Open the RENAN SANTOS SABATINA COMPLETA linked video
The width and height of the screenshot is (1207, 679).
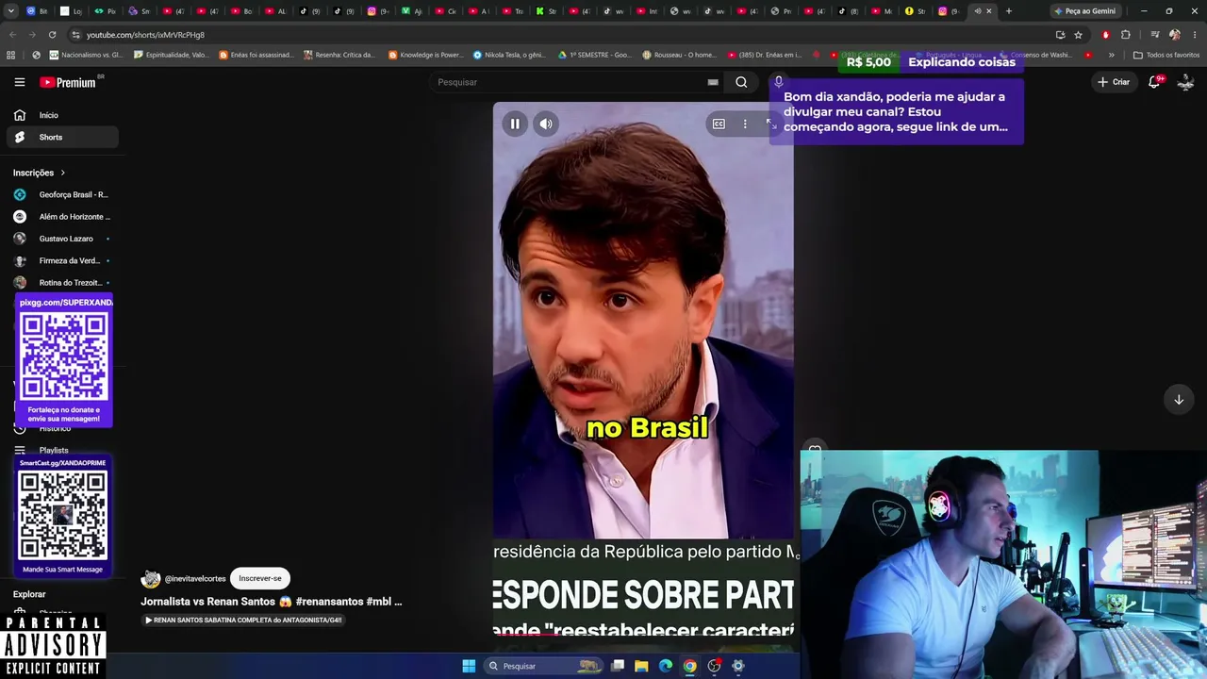pyautogui.click(x=243, y=621)
